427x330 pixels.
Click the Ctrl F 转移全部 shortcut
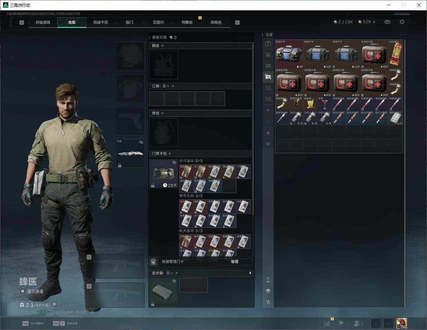(65, 323)
